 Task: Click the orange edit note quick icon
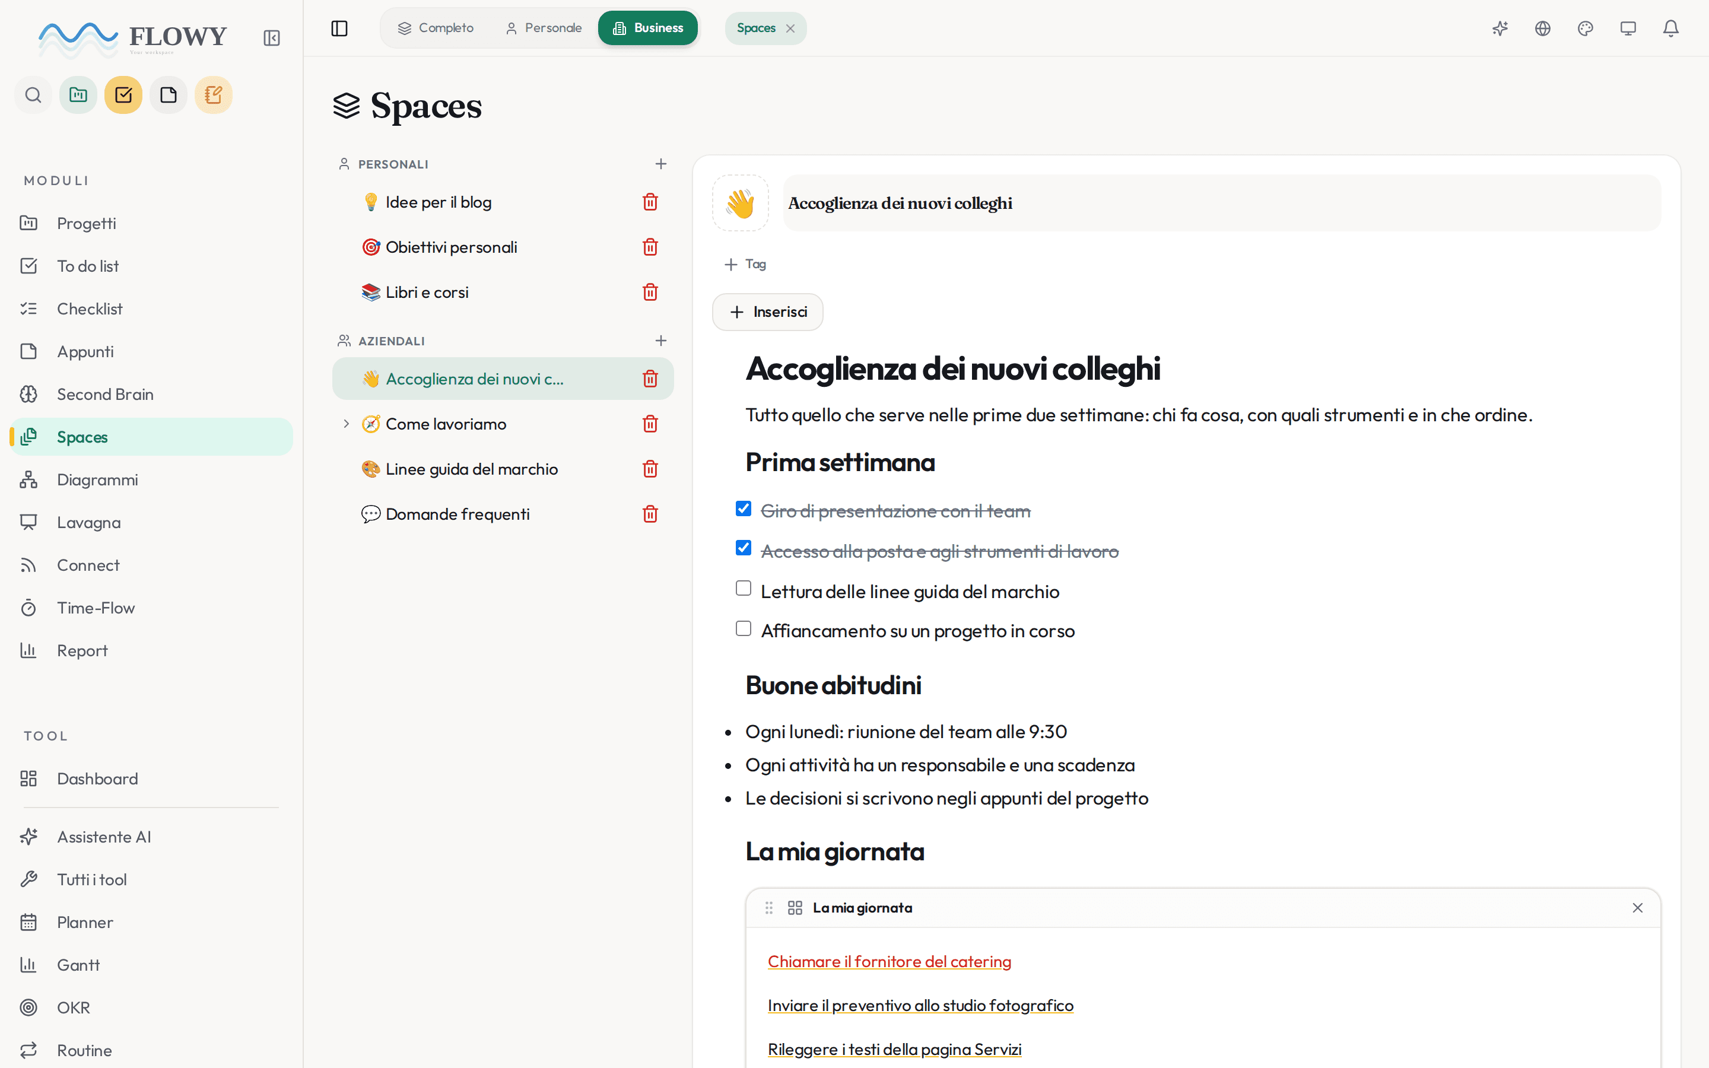pyautogui.click(x=214, y=95)
